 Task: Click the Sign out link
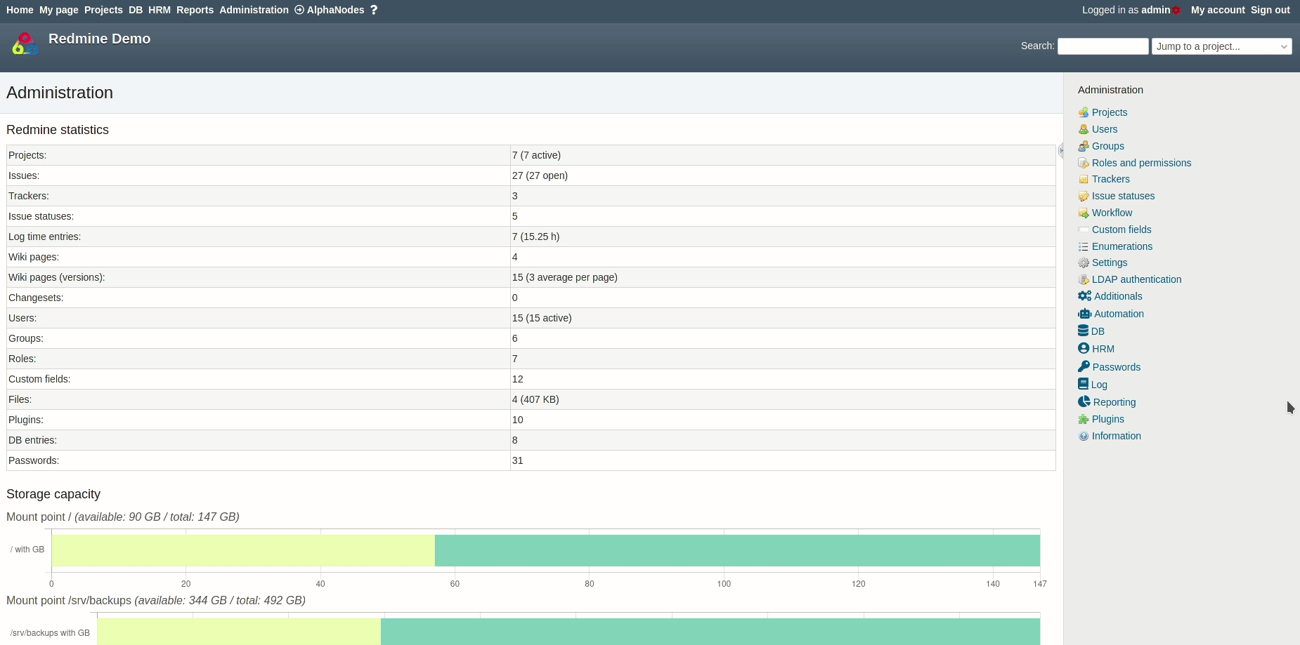pos(1270,10)
